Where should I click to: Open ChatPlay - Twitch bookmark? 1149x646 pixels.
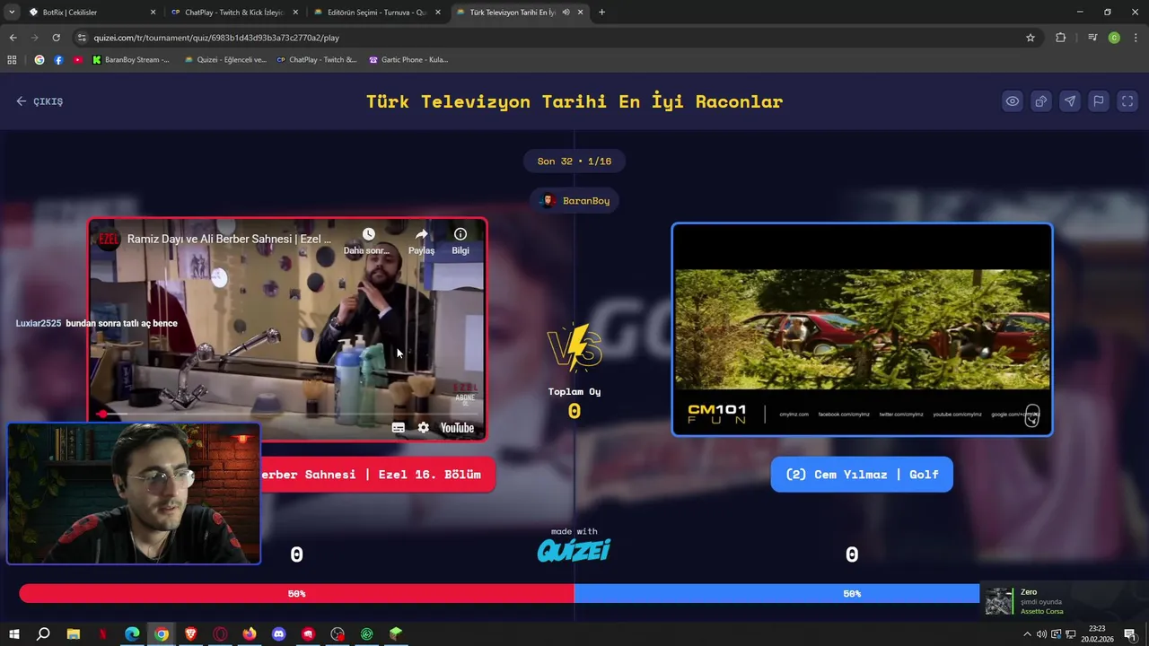[317, 60]
